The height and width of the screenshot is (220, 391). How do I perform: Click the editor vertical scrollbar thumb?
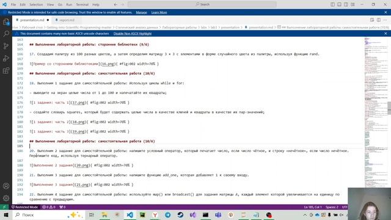(389, 108)
